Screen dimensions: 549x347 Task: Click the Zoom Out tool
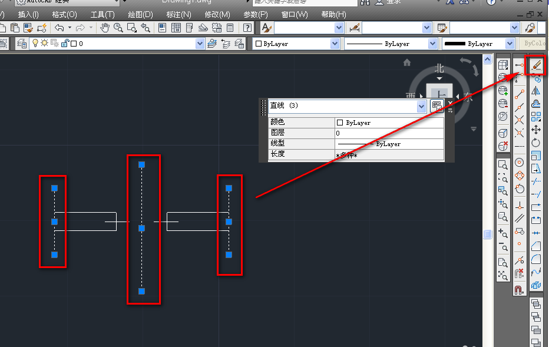[x=503, y=247]
